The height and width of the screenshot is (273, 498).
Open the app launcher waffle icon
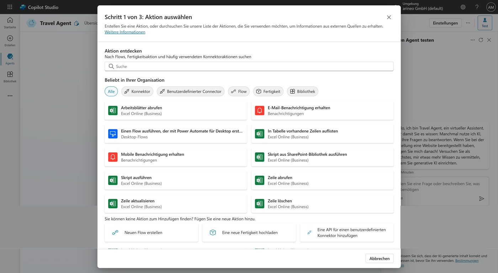pyautogui.click(x=10, y=7)
